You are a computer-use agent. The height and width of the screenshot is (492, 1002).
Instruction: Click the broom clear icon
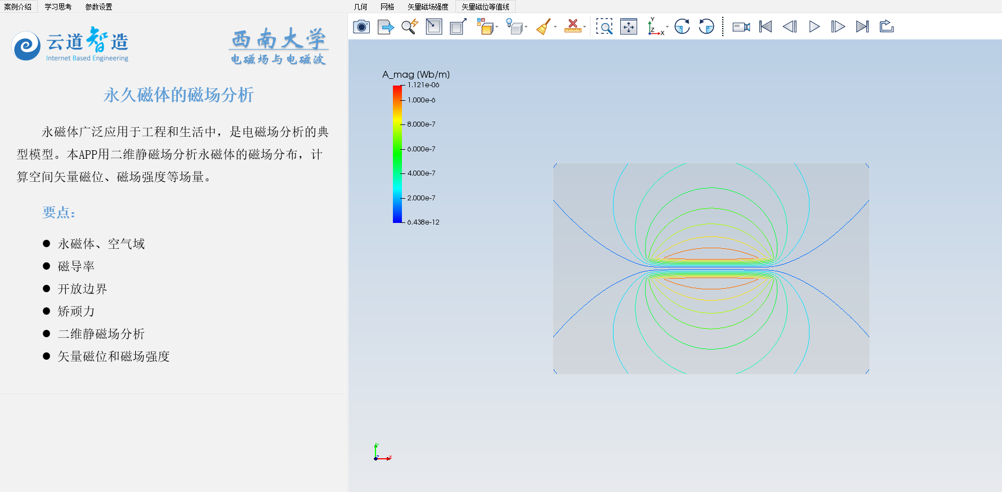point(543,26)
